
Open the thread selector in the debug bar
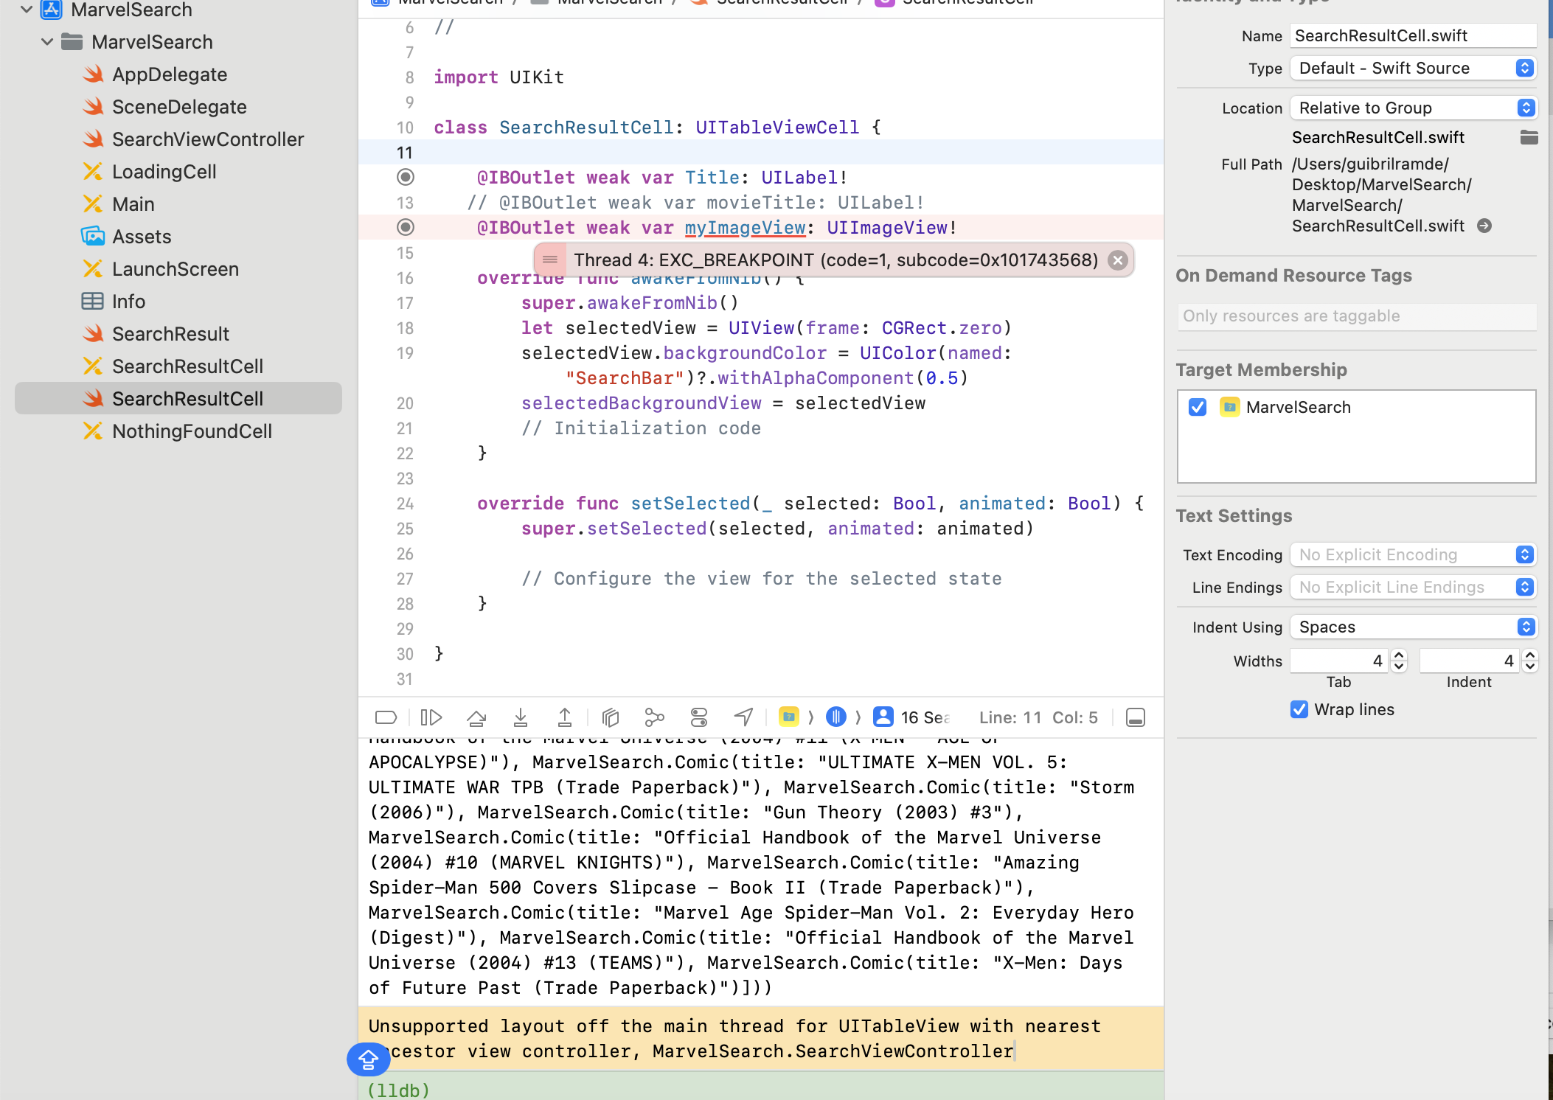911,717
